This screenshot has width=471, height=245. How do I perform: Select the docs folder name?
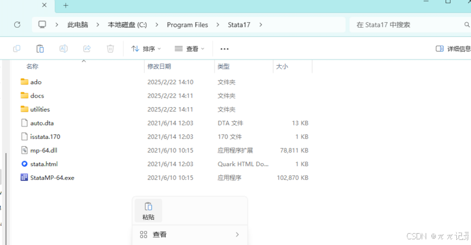coord(37,96)
